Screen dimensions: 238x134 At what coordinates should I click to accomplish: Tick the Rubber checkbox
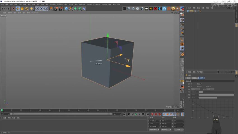point(201,86)
